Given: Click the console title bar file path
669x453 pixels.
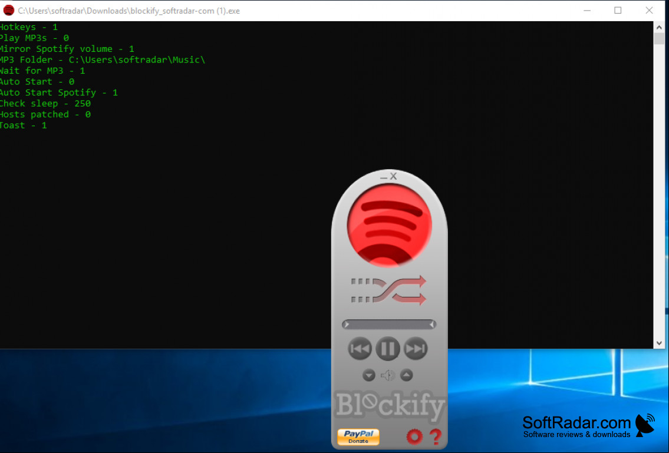Looking at the screenshot, I should [x=129, y=11].
